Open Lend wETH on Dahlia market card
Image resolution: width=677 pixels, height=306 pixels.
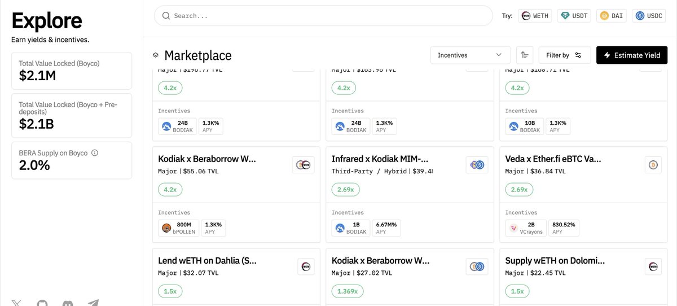pos(236,277)
